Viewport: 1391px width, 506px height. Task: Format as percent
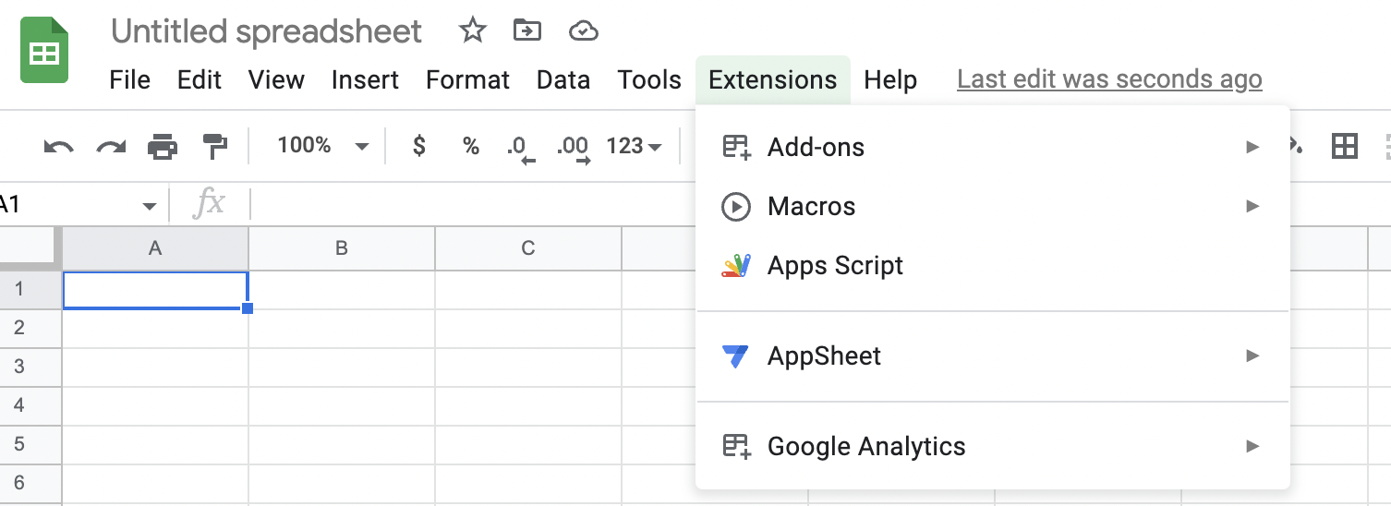[x=471, y=146]
